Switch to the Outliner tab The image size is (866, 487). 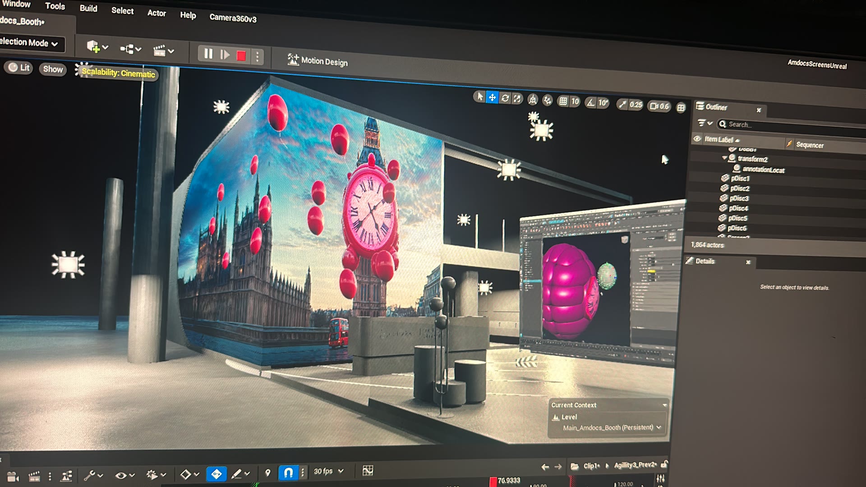coord(716,107)
